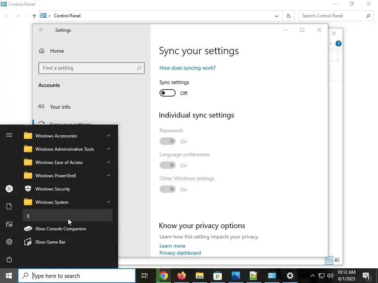Open Task View on the taskbar
The height and width of the screenshot is (283, 378).
144,276
